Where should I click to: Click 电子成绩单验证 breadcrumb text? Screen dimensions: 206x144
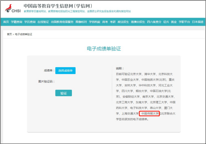[x=24, y=34]
